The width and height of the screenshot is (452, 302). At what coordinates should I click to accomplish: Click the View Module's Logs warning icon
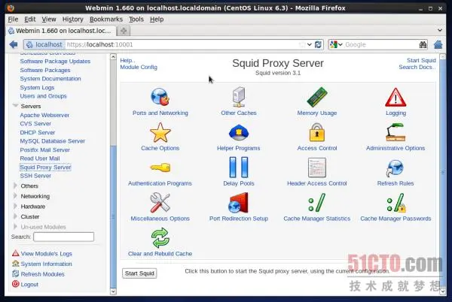pos(15,253)
